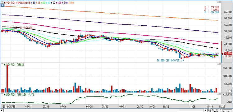233x112 pixels.
Task: Click the institutional panel minimize icon
Action: pos(218,94)
